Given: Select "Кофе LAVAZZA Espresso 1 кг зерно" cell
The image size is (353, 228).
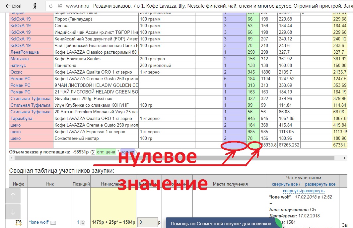Looking at the screenshot, I should tap(96, 132).
